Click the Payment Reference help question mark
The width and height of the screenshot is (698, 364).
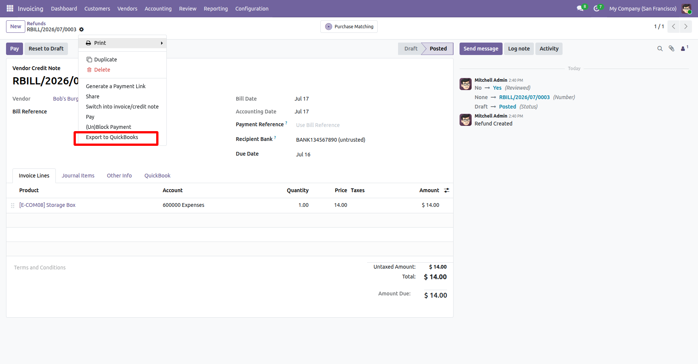[286, 123]
